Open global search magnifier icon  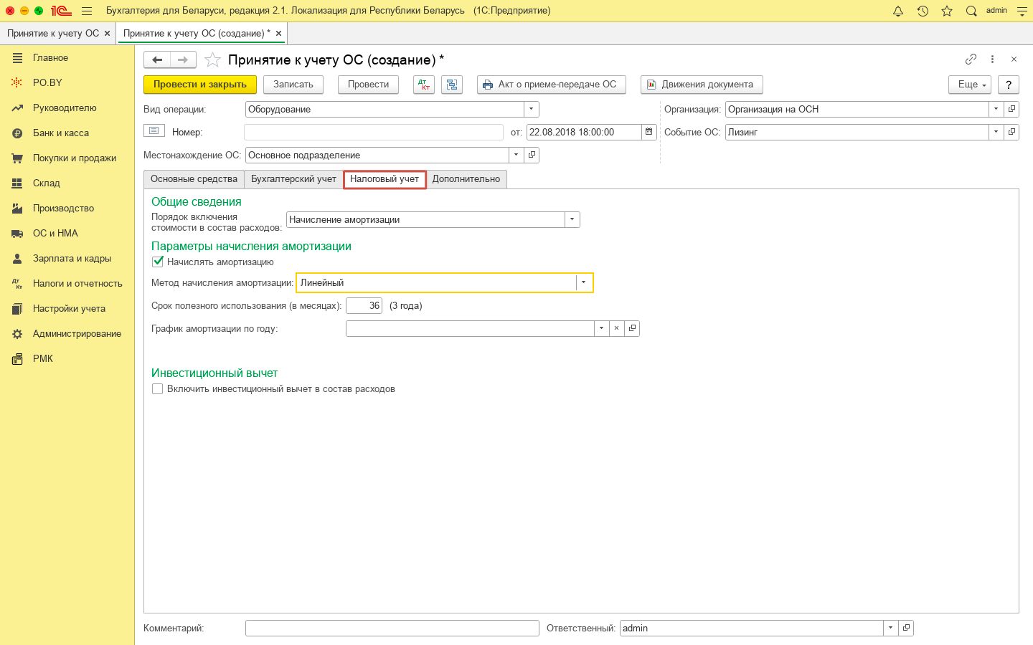[971, 11]
